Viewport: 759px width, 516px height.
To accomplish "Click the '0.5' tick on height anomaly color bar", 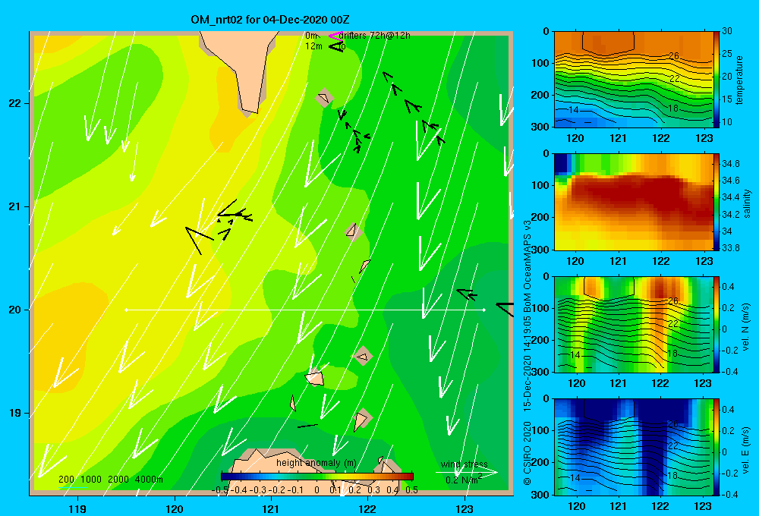I will (x=411, y=490).
